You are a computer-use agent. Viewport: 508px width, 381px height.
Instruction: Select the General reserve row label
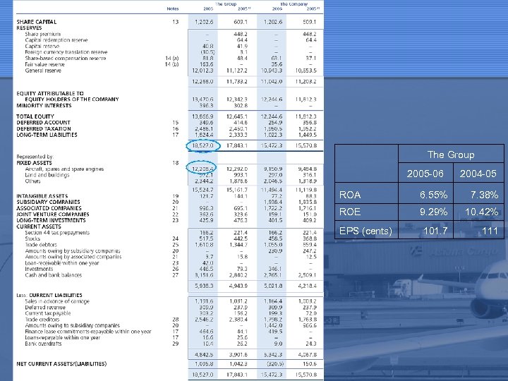click(x=43, y=71)
